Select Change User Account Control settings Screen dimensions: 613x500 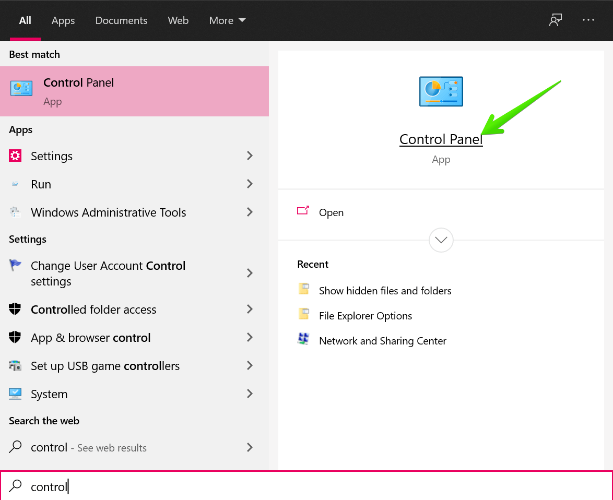pyautogui.click(x=135, y=273)
